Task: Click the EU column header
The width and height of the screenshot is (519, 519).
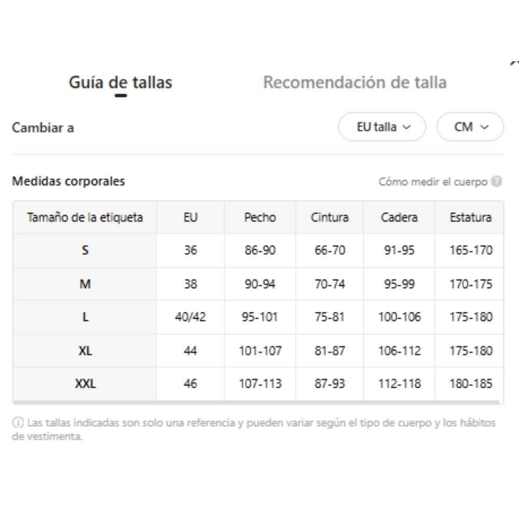Action: click(190, 217)
